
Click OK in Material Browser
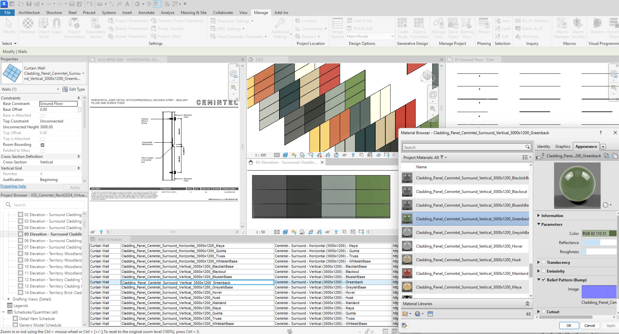[x=569, y=325]
